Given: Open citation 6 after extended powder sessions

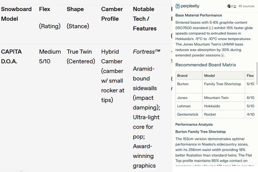Looking at the screenshot, I should pos(222,56).
